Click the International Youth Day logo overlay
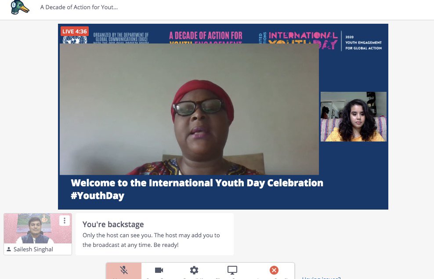Image resolution: width=434 pixels, height=279 pixels. click(x=320, y=41)
